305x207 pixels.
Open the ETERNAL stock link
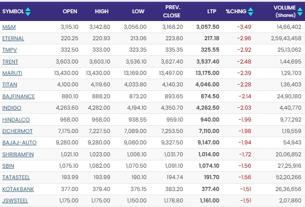(x=13, y=39)
